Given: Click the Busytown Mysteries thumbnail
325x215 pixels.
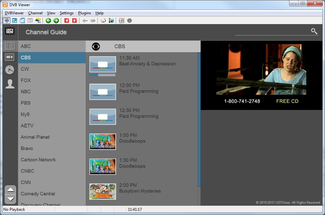Looking at the screenshot, I should 103,191.
